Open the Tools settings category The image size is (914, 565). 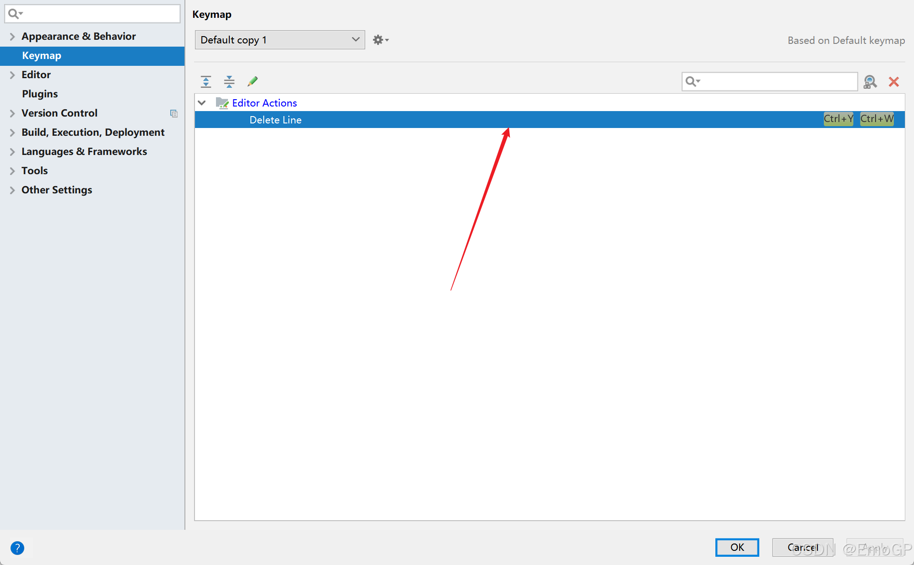coord(35,171)
